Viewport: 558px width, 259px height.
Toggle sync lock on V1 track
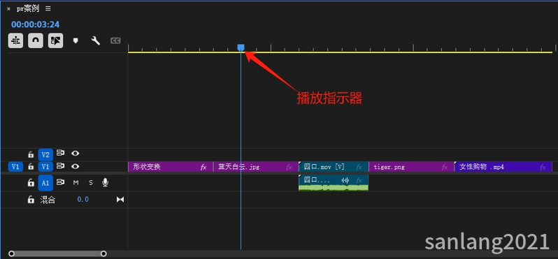(x=61, y=166)
